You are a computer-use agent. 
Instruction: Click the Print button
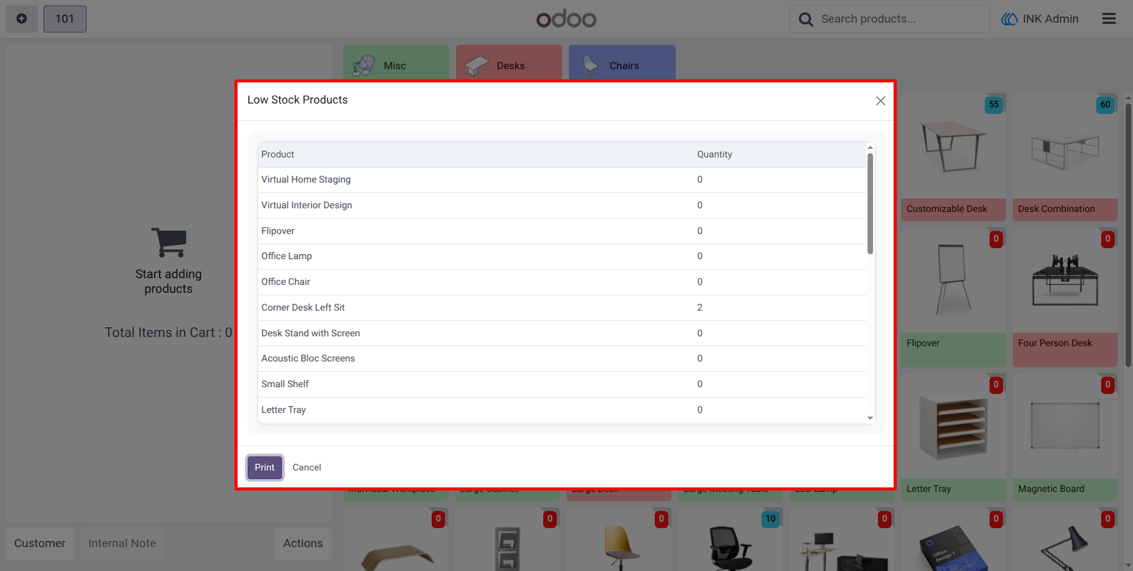265,467
